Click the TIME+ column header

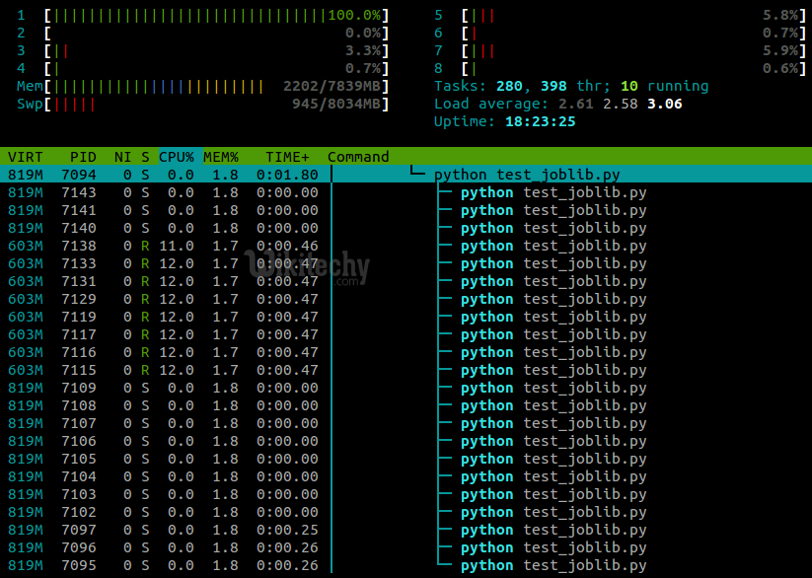(287, 157)
